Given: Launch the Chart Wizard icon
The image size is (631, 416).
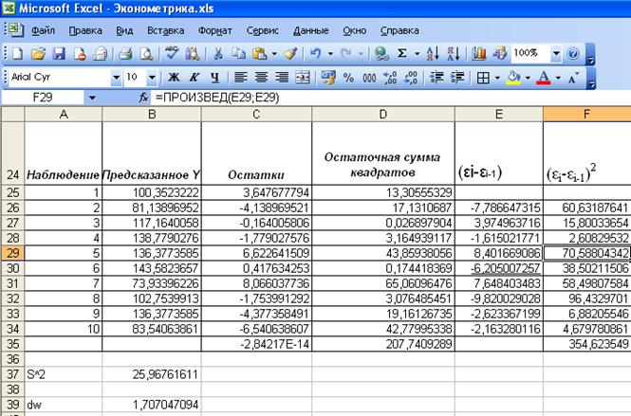Looking at the screenshot, I should tap(479, 53).
